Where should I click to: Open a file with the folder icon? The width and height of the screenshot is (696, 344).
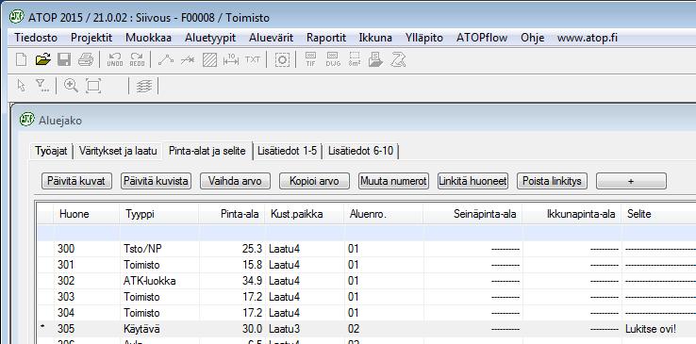(42, 59)
